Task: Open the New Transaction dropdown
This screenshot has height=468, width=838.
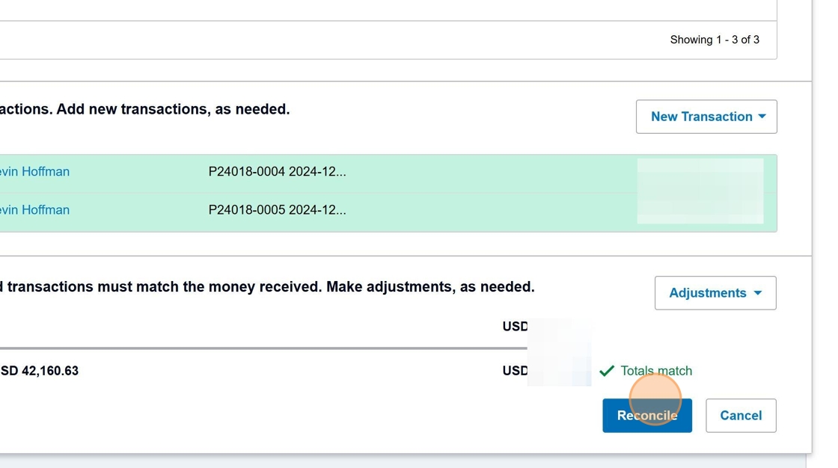Action: coord(700,117)
